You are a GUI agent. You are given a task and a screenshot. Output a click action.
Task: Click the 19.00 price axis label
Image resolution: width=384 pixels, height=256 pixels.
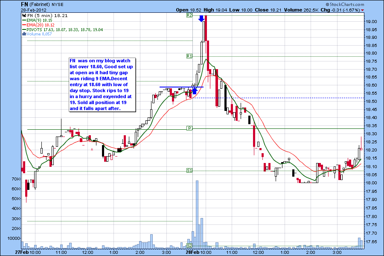click(372, 22)
